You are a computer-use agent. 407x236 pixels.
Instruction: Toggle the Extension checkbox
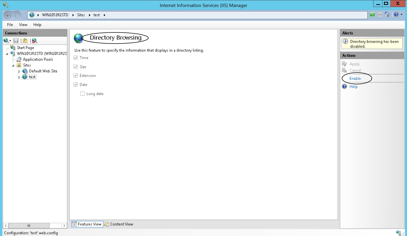pyautogui.click(x=76, y=75)
